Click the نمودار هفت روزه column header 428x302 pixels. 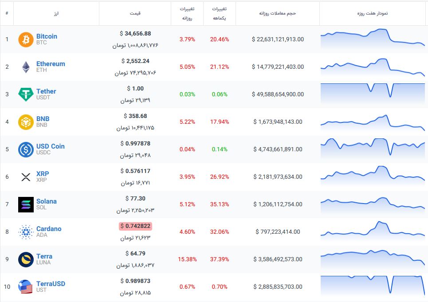point(372,13)
